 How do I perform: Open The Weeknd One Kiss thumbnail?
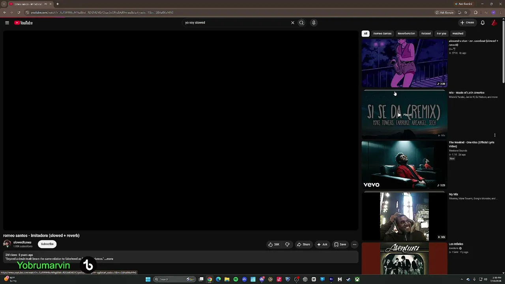coord(404,164)
